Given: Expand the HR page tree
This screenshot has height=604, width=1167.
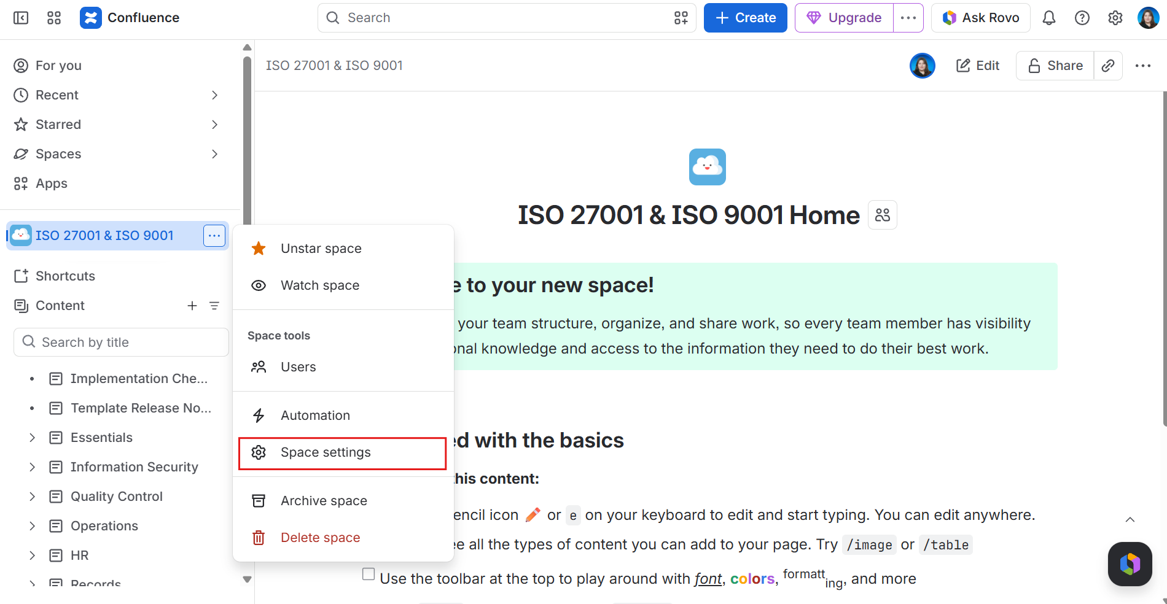Looking at the screenshot, I should pos(32,556).
